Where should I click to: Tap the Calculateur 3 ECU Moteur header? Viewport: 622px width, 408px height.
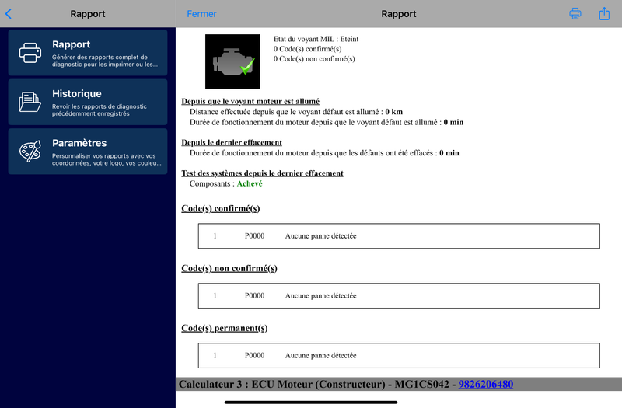[x=317, y=385]
